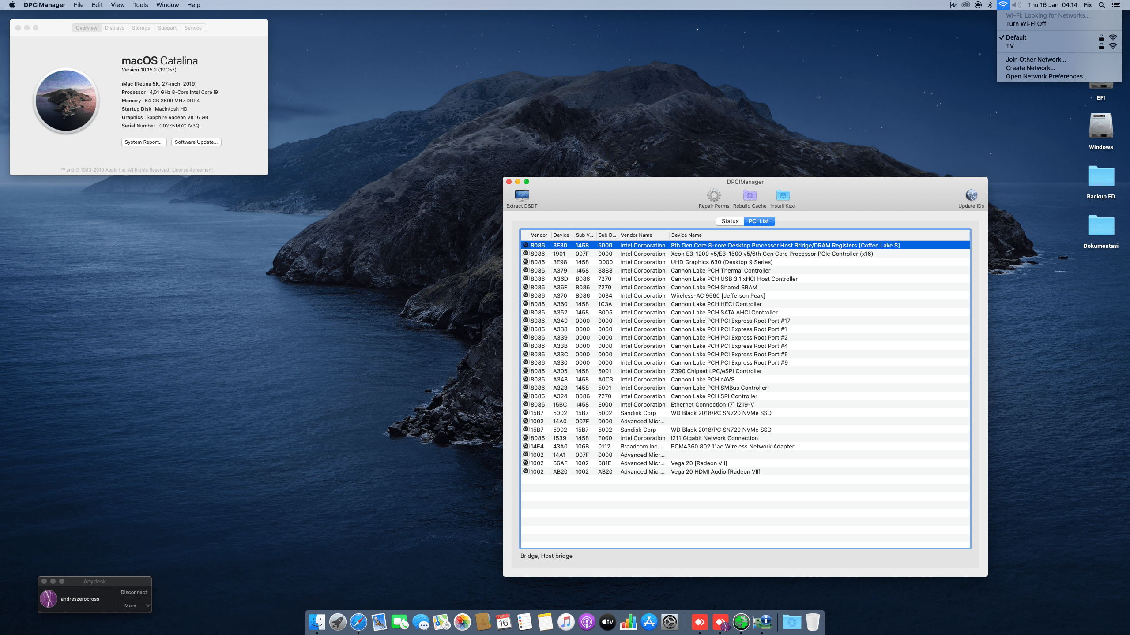The image size is (1130, 635).
Task: Click the Extract DSDT toolbar icon
Action: [522, 195]
